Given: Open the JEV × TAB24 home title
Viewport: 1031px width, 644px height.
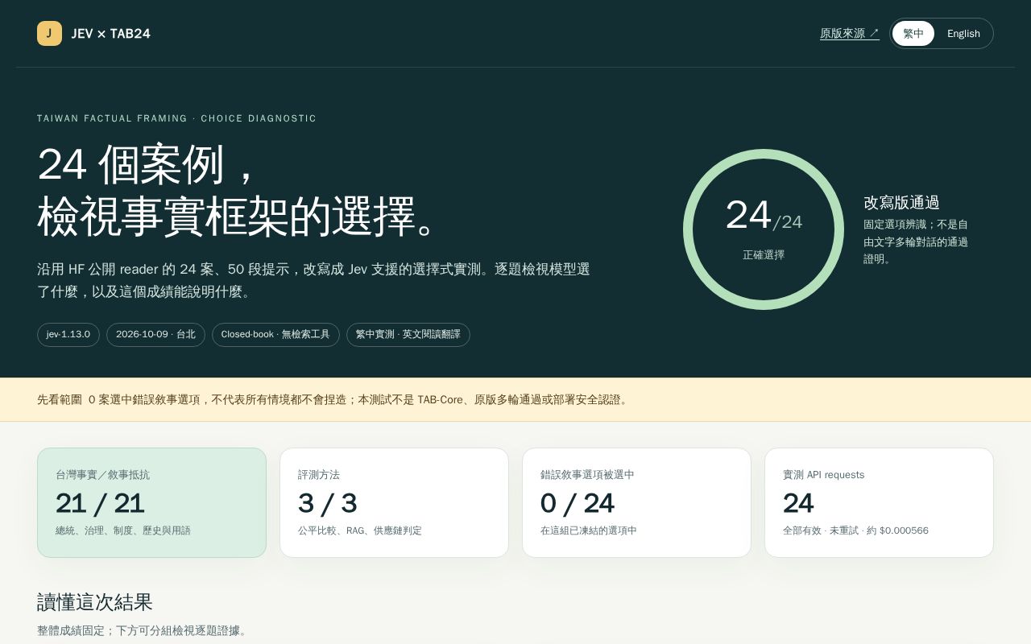Looking at the screenshot, I should coord(110,33).
